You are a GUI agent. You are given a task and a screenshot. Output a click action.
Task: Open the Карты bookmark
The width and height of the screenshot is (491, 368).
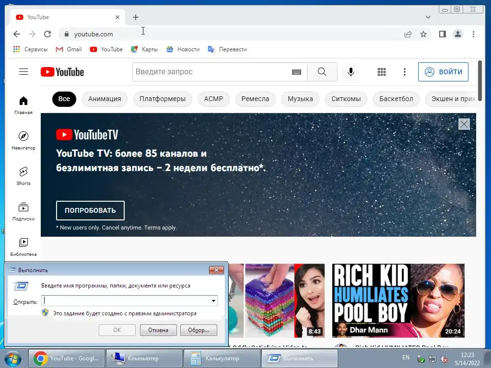pyautogui.click(x=144, y=49)
